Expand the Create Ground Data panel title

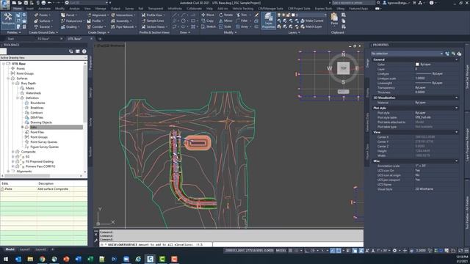coord(43,32)
